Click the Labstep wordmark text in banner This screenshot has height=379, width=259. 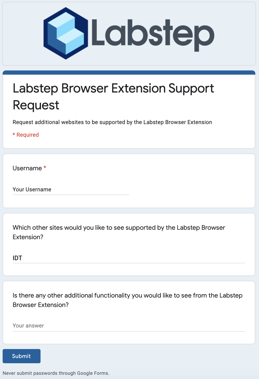(153, 34)
